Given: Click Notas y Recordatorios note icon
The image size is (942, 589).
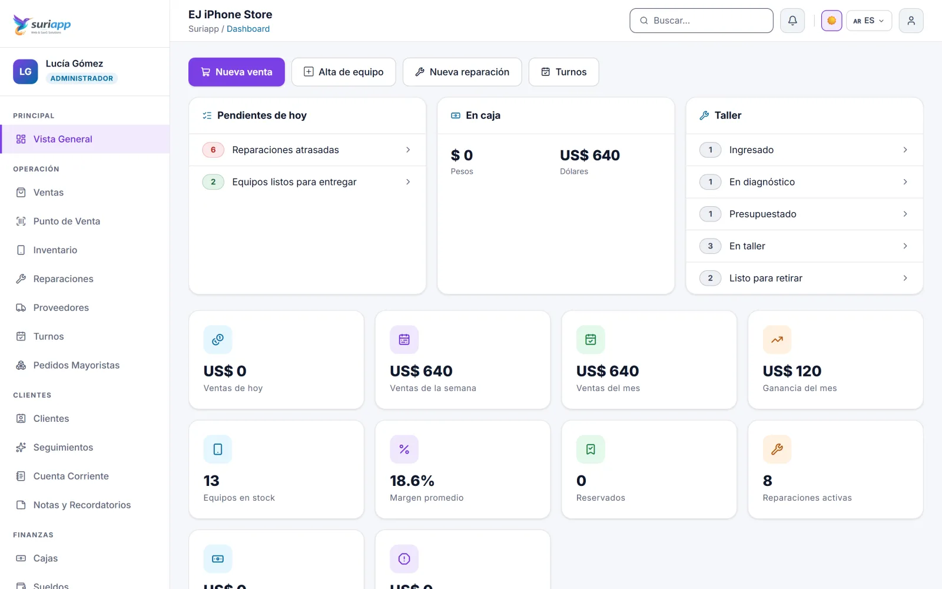Looking at the screenshot, I should [x=21, y=505].
